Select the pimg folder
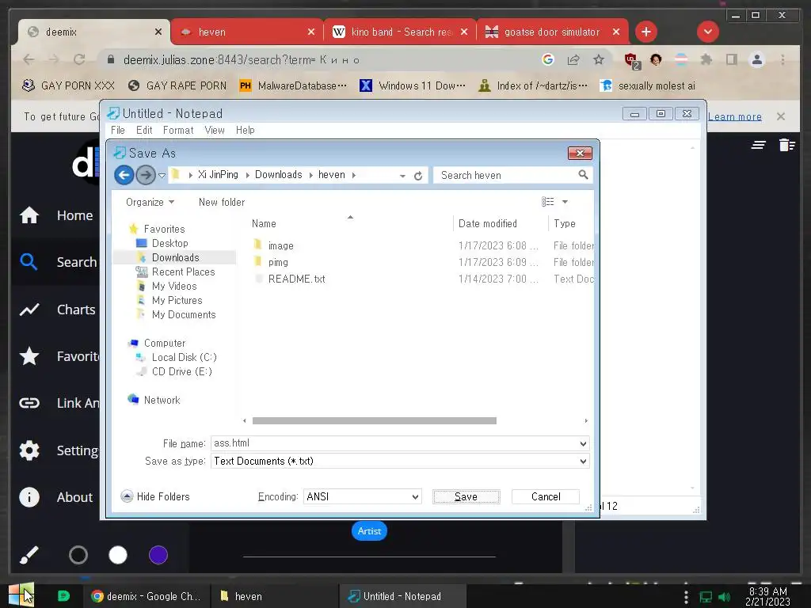 click(278, 263)
